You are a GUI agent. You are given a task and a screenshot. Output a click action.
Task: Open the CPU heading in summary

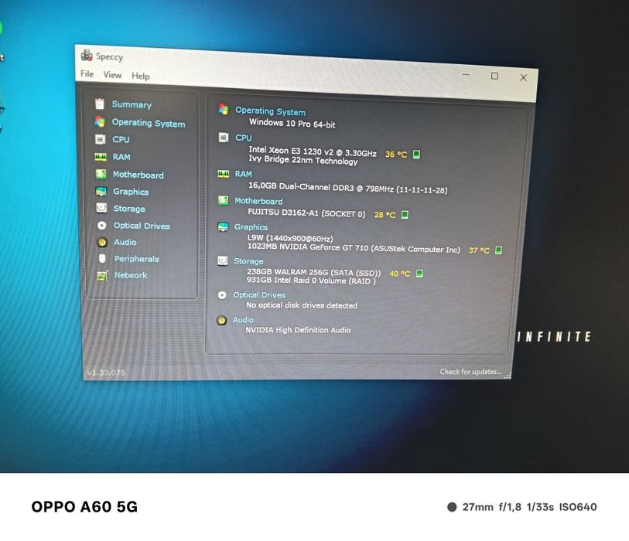[244, 138]
